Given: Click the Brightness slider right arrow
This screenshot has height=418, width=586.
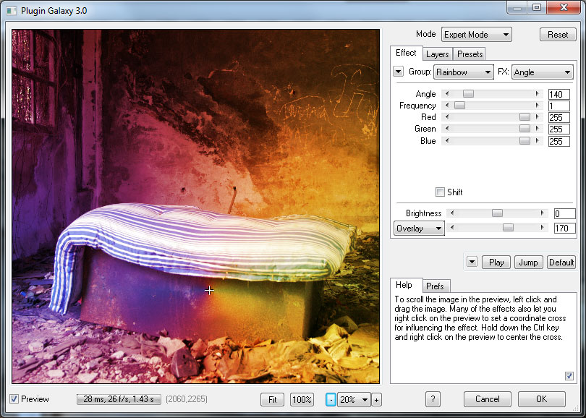Looking at the screenshot, I should click(543, 213).
